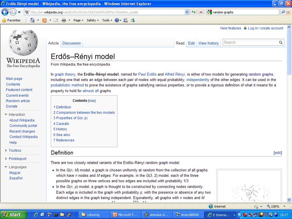Open the Magyar language version
This screenshot has width=292, height=219.
pos(15,173)
